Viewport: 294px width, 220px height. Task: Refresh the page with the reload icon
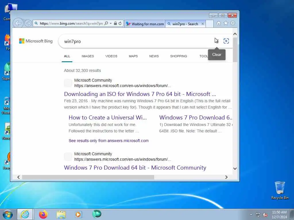[x=120, y=23]
